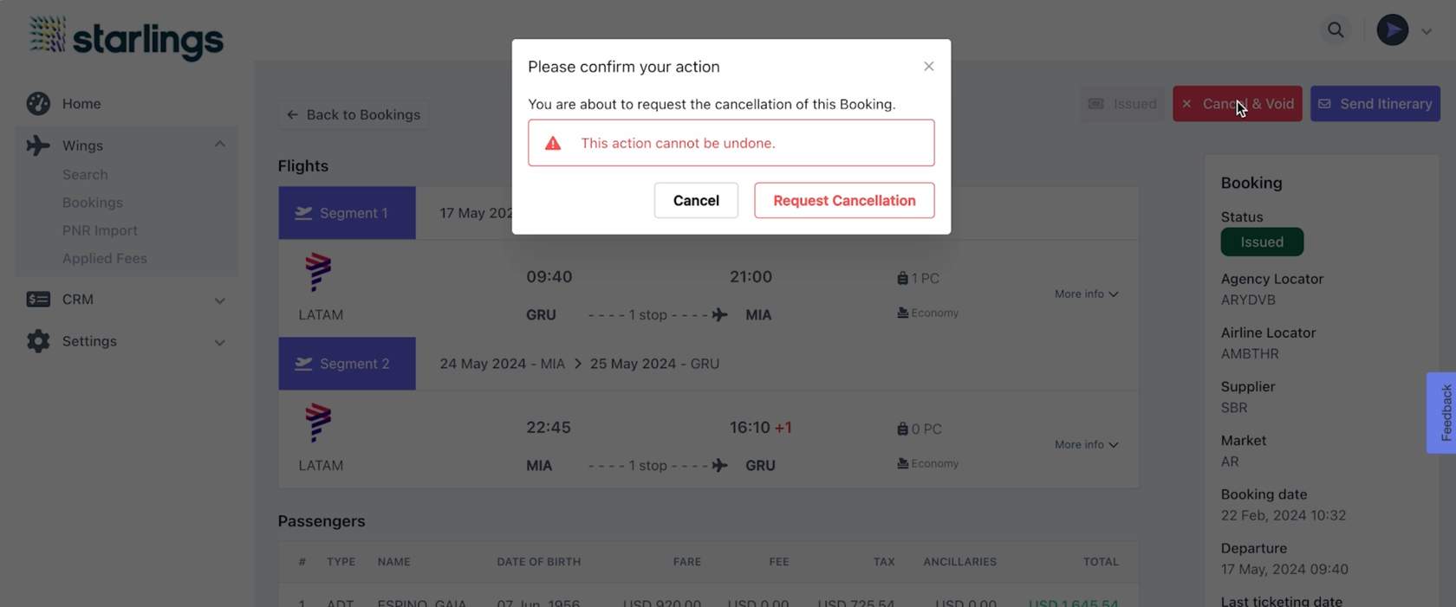Click the Settings gear icon
Viewport: 1456px width, 607px height.
[38, 341]
